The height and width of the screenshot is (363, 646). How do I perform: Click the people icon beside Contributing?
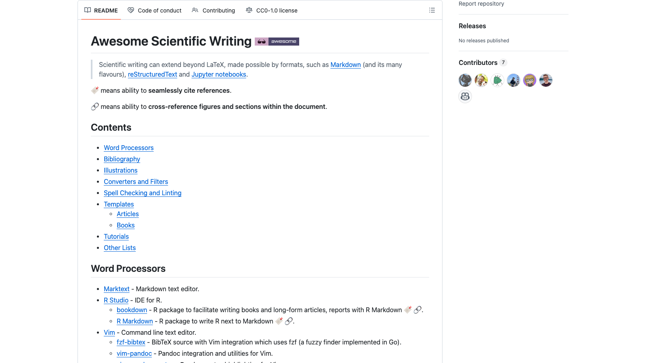[x=195, y=10]
